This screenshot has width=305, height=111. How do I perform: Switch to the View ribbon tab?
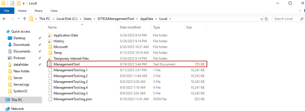[54, 11]
